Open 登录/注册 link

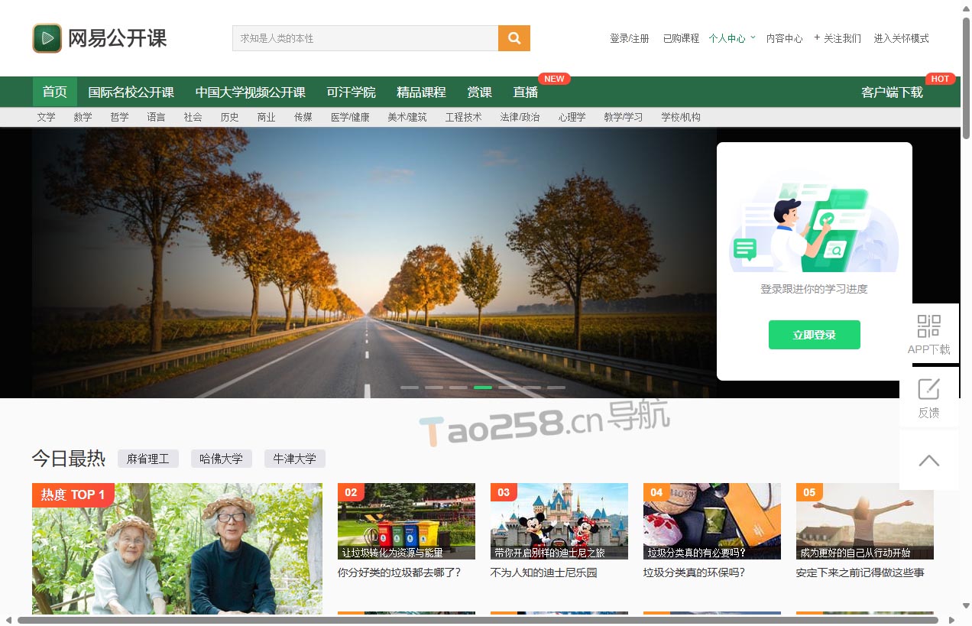pos(630,38)
